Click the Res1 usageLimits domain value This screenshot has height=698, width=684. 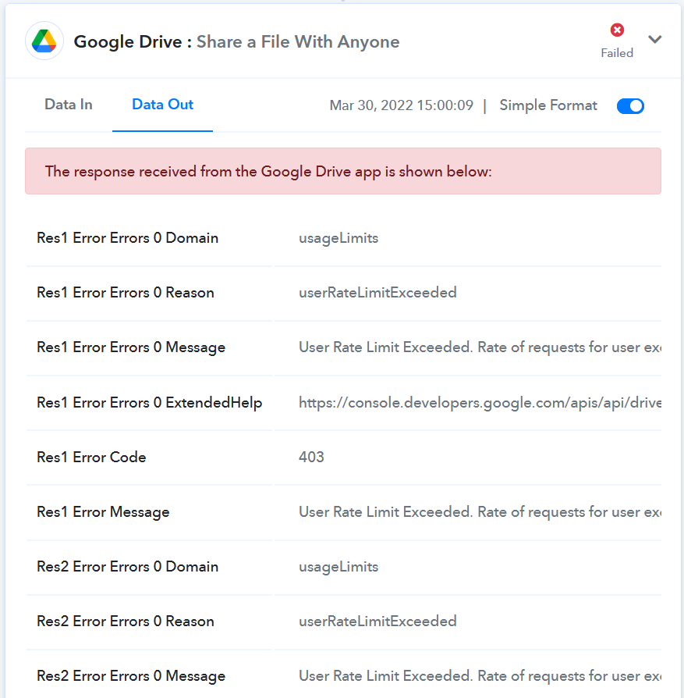tap(338, 238)
